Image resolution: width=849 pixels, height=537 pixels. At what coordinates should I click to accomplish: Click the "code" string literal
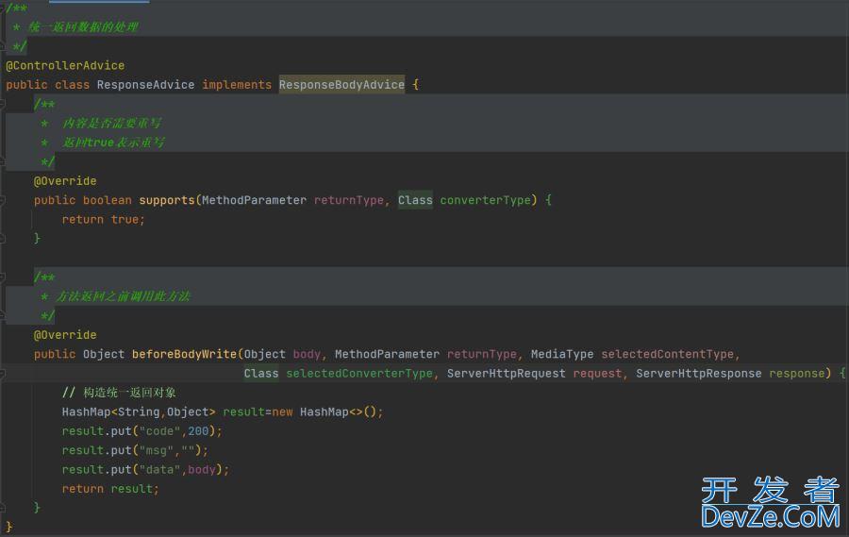tap(159, 431)
